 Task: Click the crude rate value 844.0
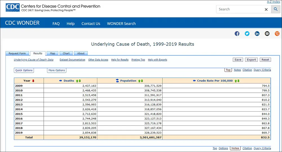(x=266, y=114)
